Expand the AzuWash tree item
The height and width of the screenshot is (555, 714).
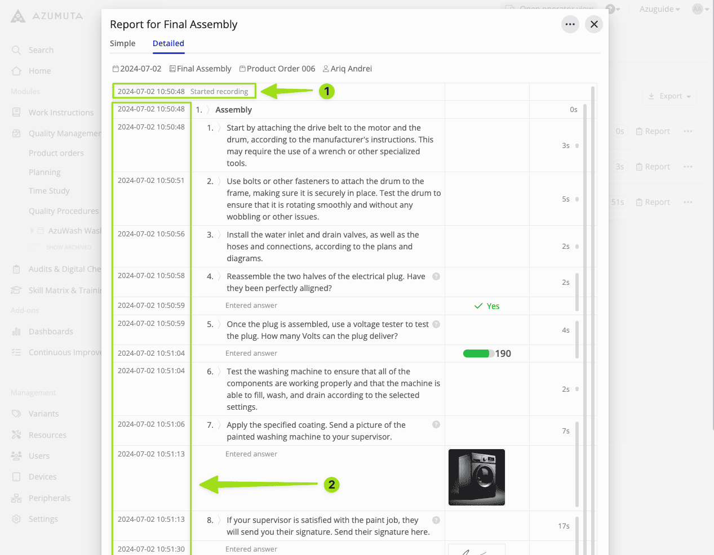point(32,231)
